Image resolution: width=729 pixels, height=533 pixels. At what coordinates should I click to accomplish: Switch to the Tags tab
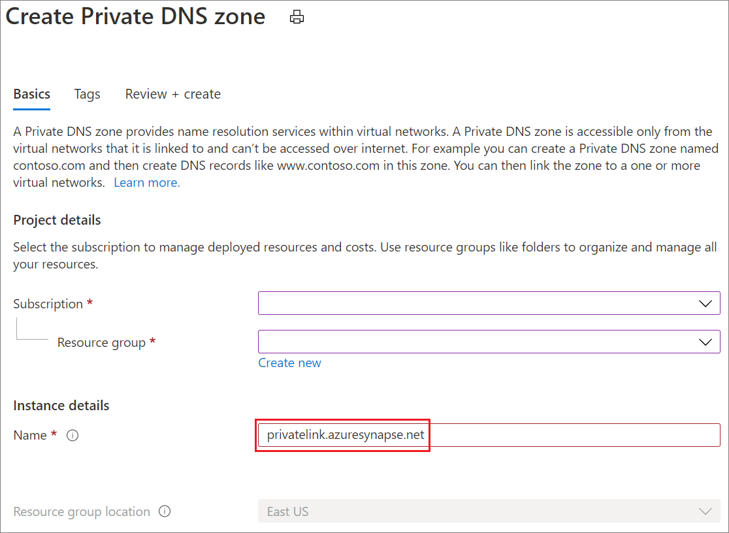(x=87, y=94)
